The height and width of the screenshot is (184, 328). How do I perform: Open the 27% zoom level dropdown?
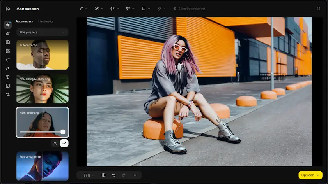click(x=89, y=175)
